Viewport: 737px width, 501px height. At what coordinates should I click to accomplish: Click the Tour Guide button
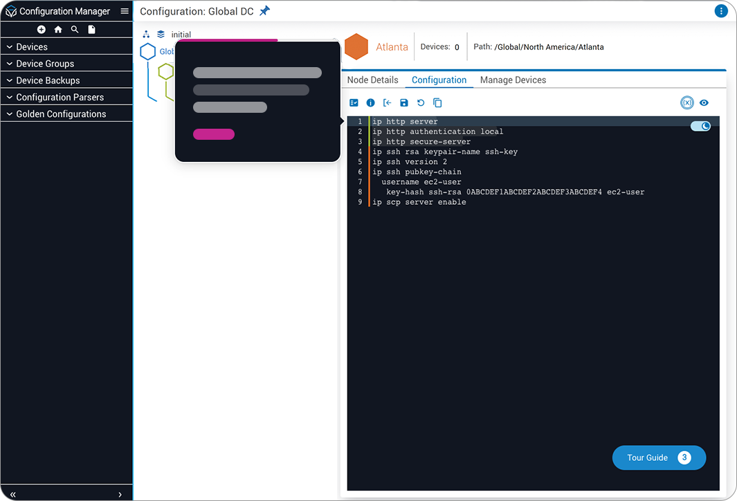tap(659, 457)
